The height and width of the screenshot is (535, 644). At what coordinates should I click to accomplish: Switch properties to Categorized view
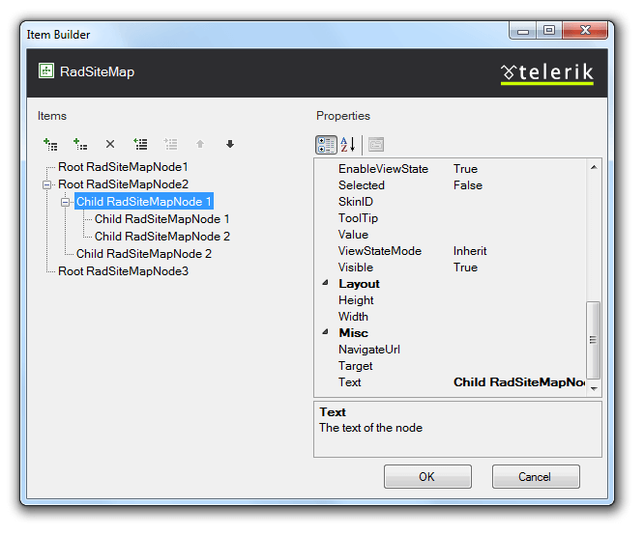326,145
